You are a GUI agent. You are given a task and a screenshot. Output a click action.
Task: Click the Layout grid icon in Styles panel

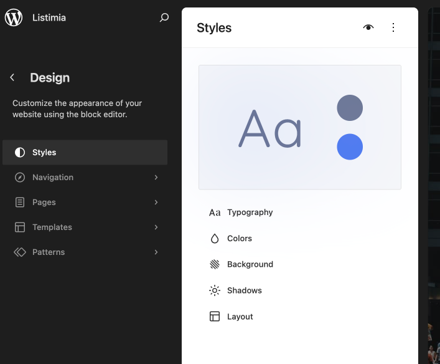215,316
